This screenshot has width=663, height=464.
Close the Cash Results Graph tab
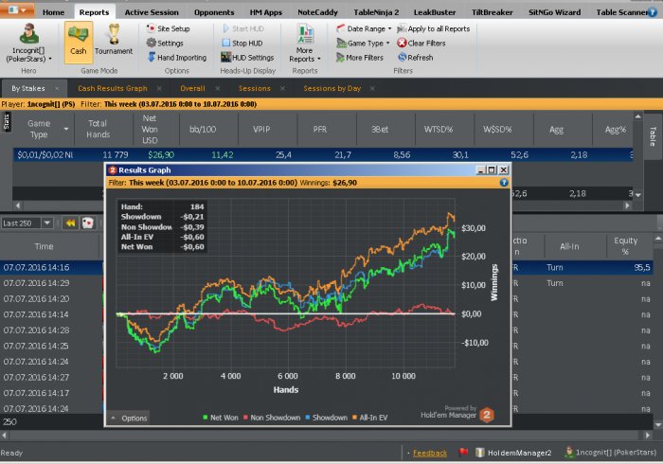tap(159, 88)
